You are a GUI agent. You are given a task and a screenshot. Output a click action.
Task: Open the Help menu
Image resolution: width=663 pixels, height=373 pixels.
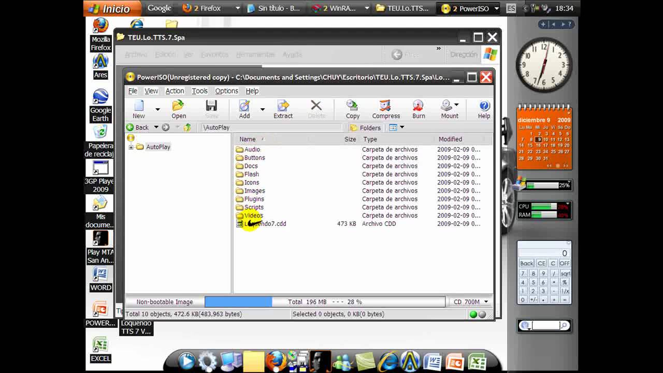(x=252, y=91)
